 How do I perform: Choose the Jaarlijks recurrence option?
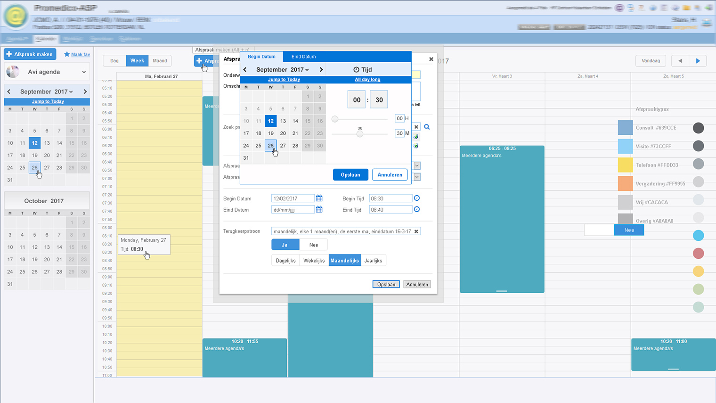click(373, 261)
